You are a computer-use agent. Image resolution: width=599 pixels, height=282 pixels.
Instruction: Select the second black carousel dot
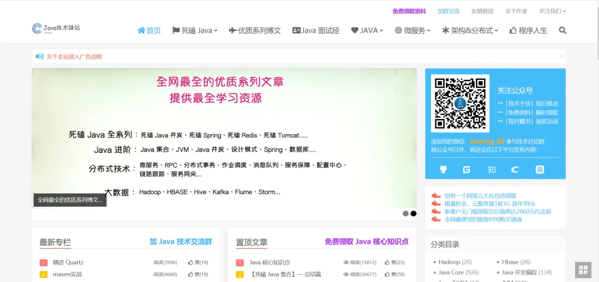(x=413, y=213)
